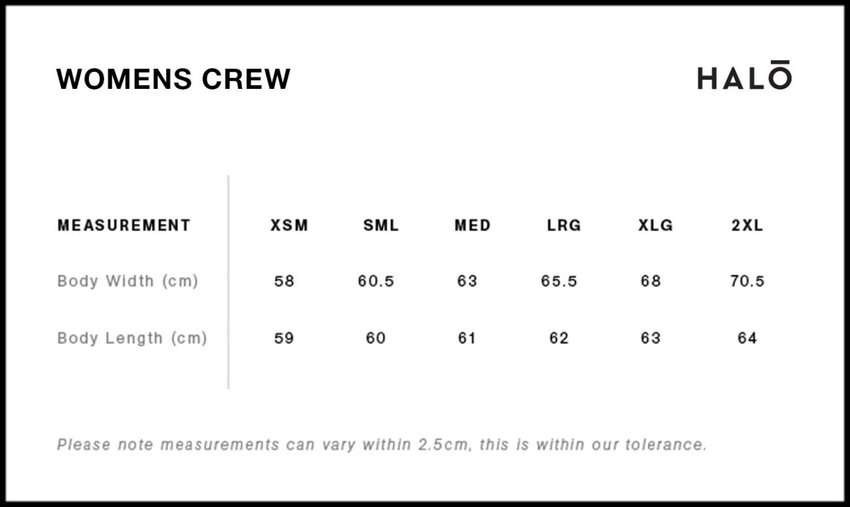Click the XLG size header

point(655,225)
